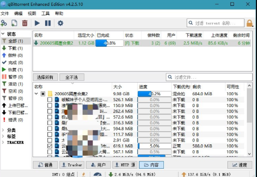
Task: Click the 选择所有 button
Action: (45, 77)
